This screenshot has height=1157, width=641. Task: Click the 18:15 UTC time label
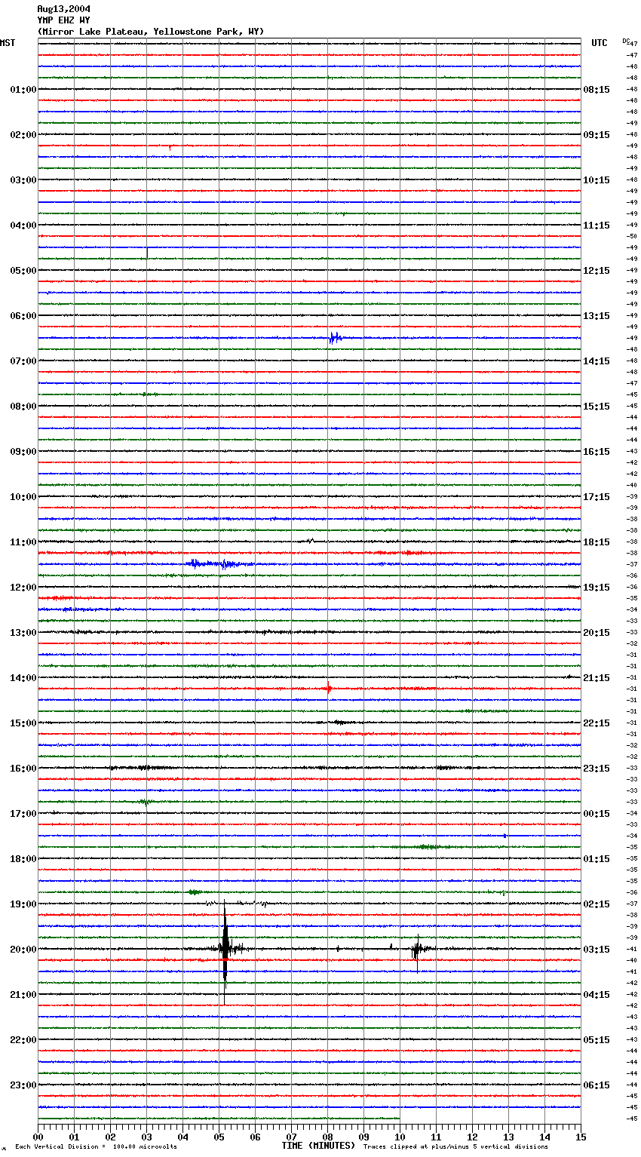597,542
